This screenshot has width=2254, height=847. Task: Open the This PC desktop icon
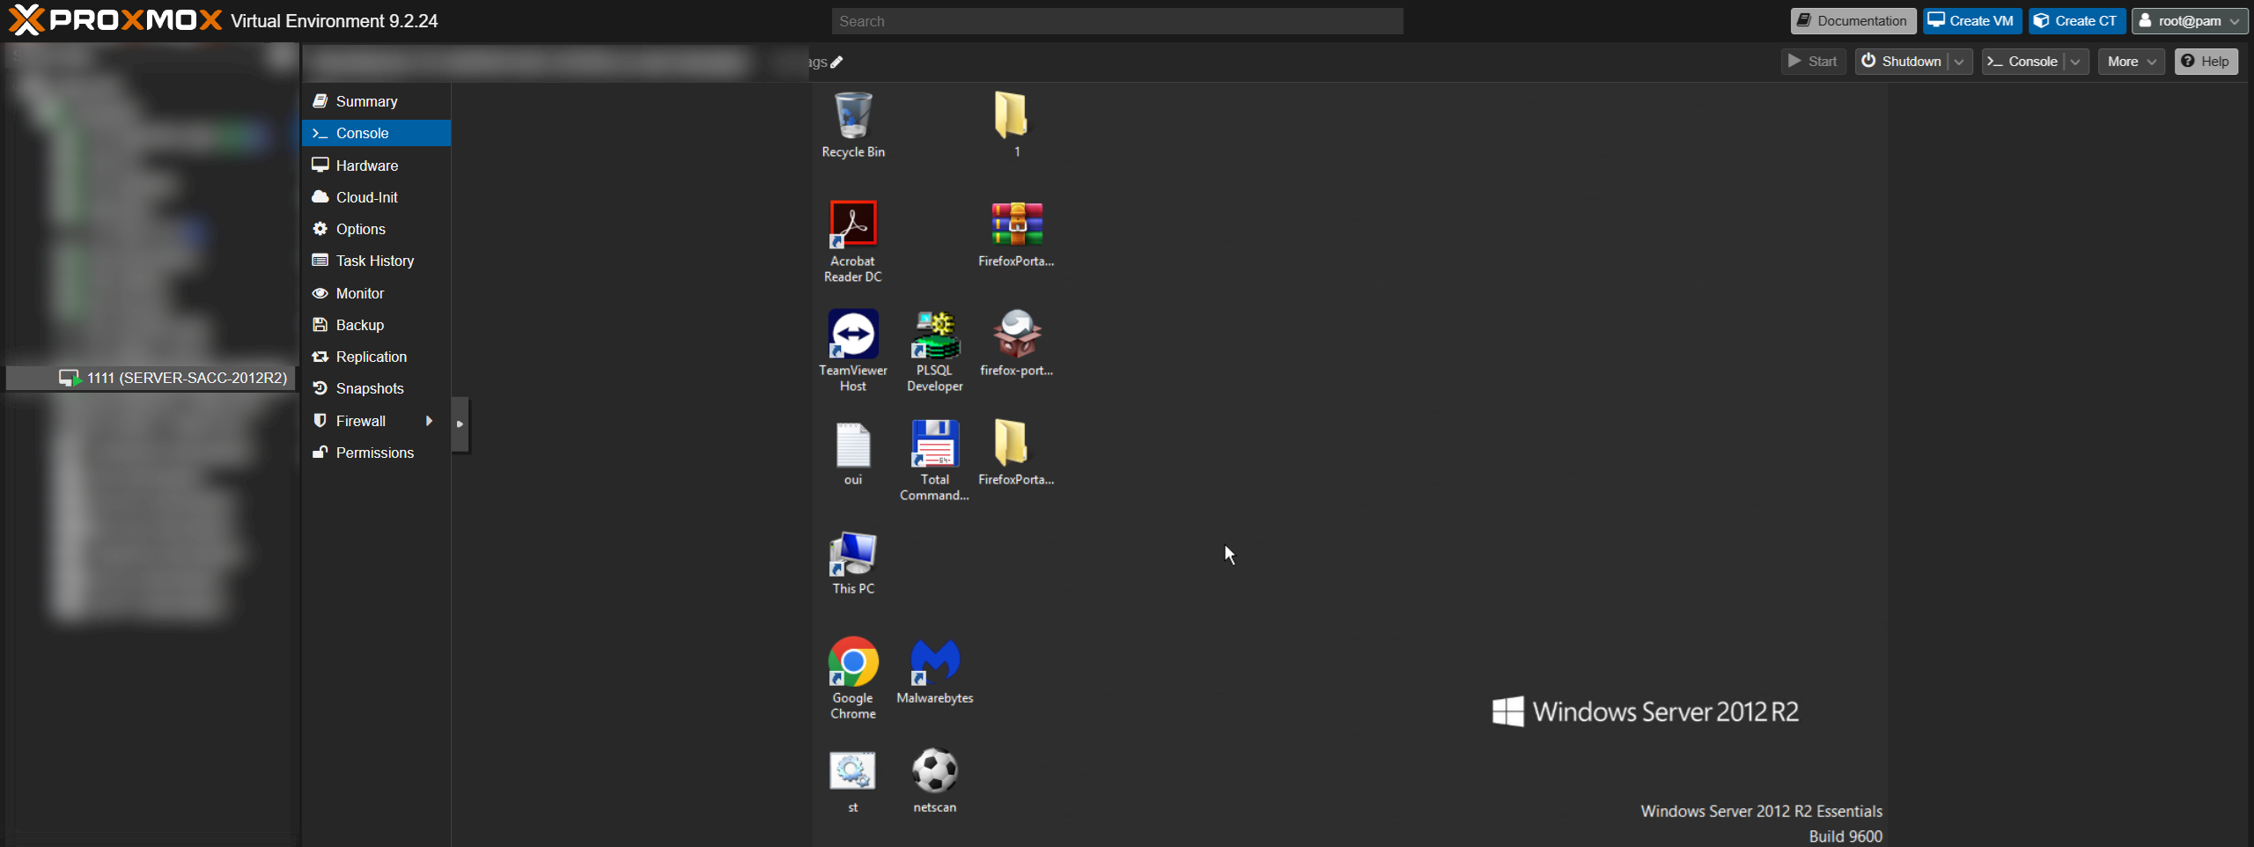852,562
